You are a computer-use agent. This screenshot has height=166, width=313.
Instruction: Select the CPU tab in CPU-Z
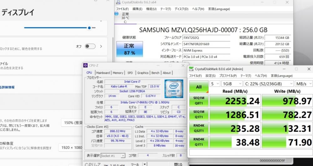tap(89, 73)
